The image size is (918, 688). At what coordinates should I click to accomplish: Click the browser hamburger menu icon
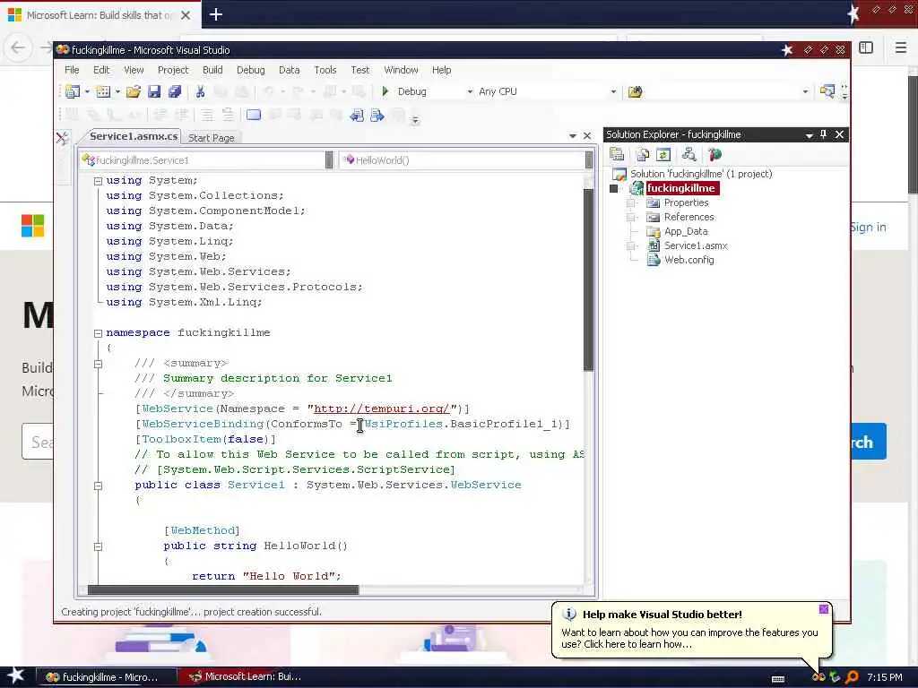click(900, 48)
